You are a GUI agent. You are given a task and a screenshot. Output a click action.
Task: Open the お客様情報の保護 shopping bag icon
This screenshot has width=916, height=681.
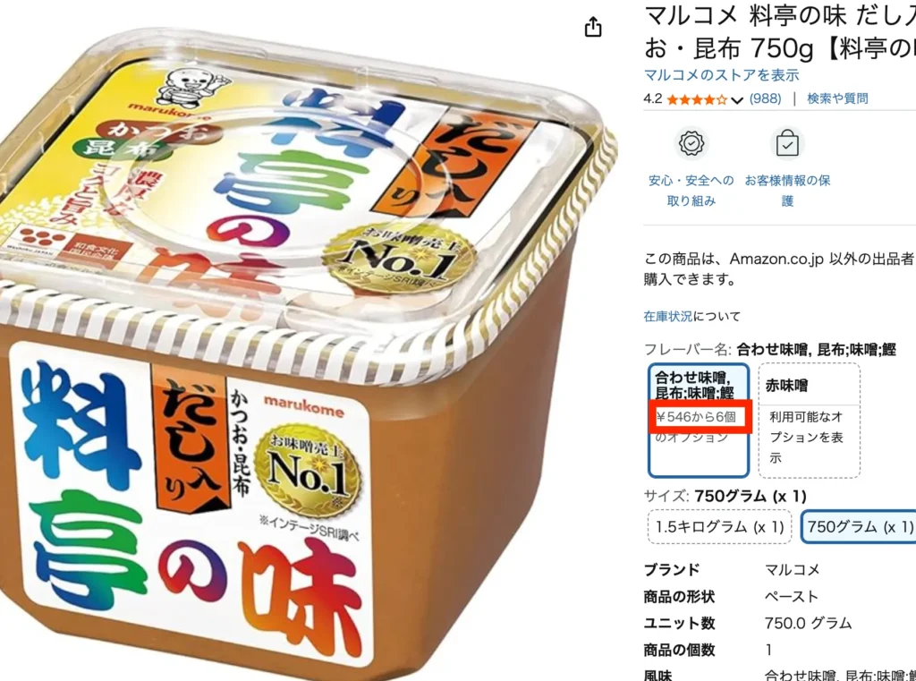[787, 144]
